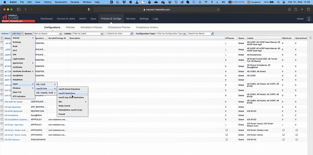Image resolution: width=313 pixels, height=155 pixels.
Task: Click the Search by User magnifier icon
Action: (132, 33)
